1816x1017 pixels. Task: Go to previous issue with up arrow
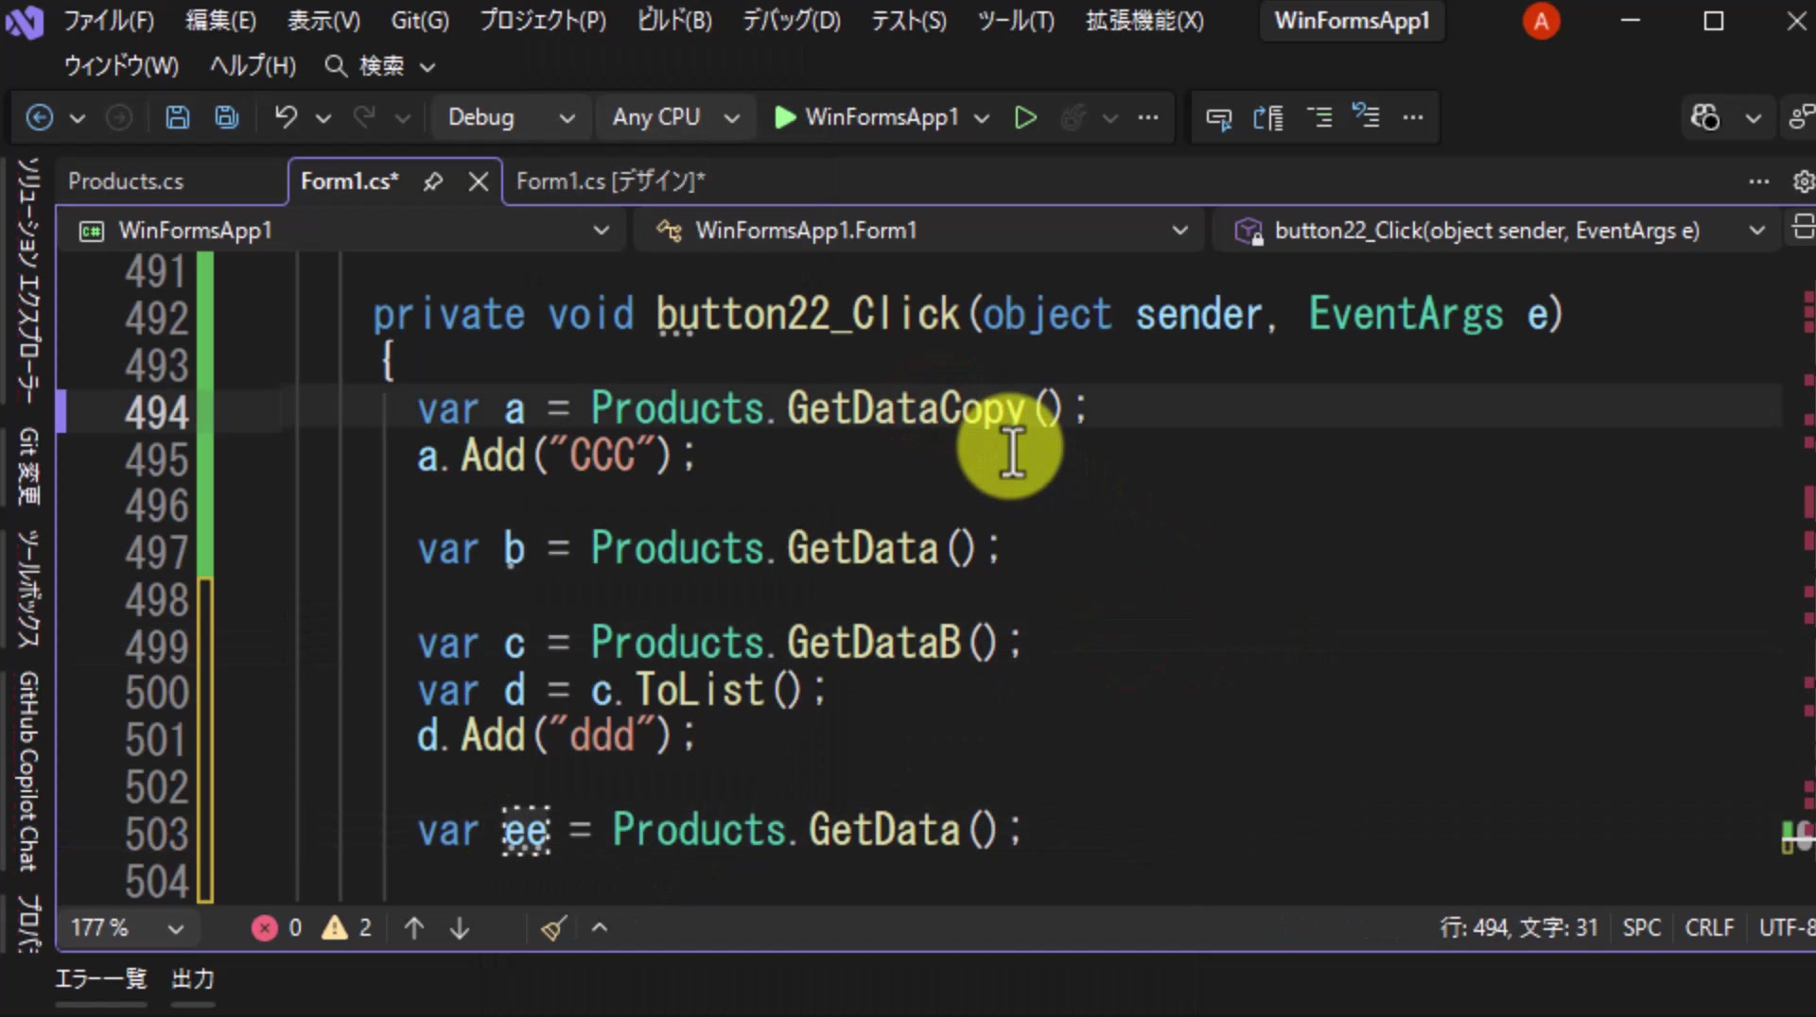[414, 928]
